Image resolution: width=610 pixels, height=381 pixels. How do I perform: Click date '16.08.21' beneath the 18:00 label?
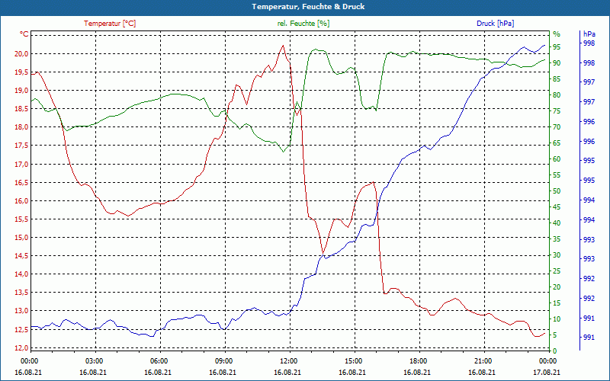[x=417, y=372]
